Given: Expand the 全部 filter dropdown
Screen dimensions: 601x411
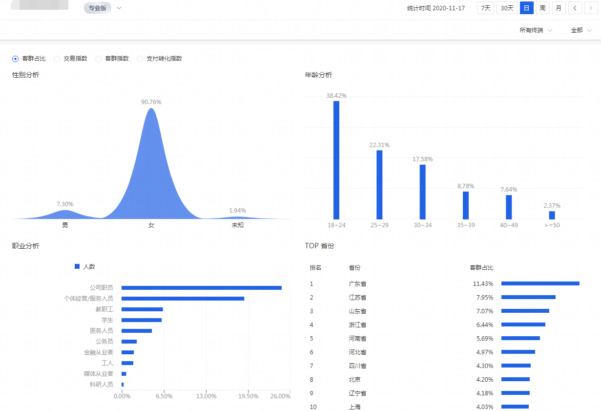Looking at the screenshot, I should click(x=581, y=30).
